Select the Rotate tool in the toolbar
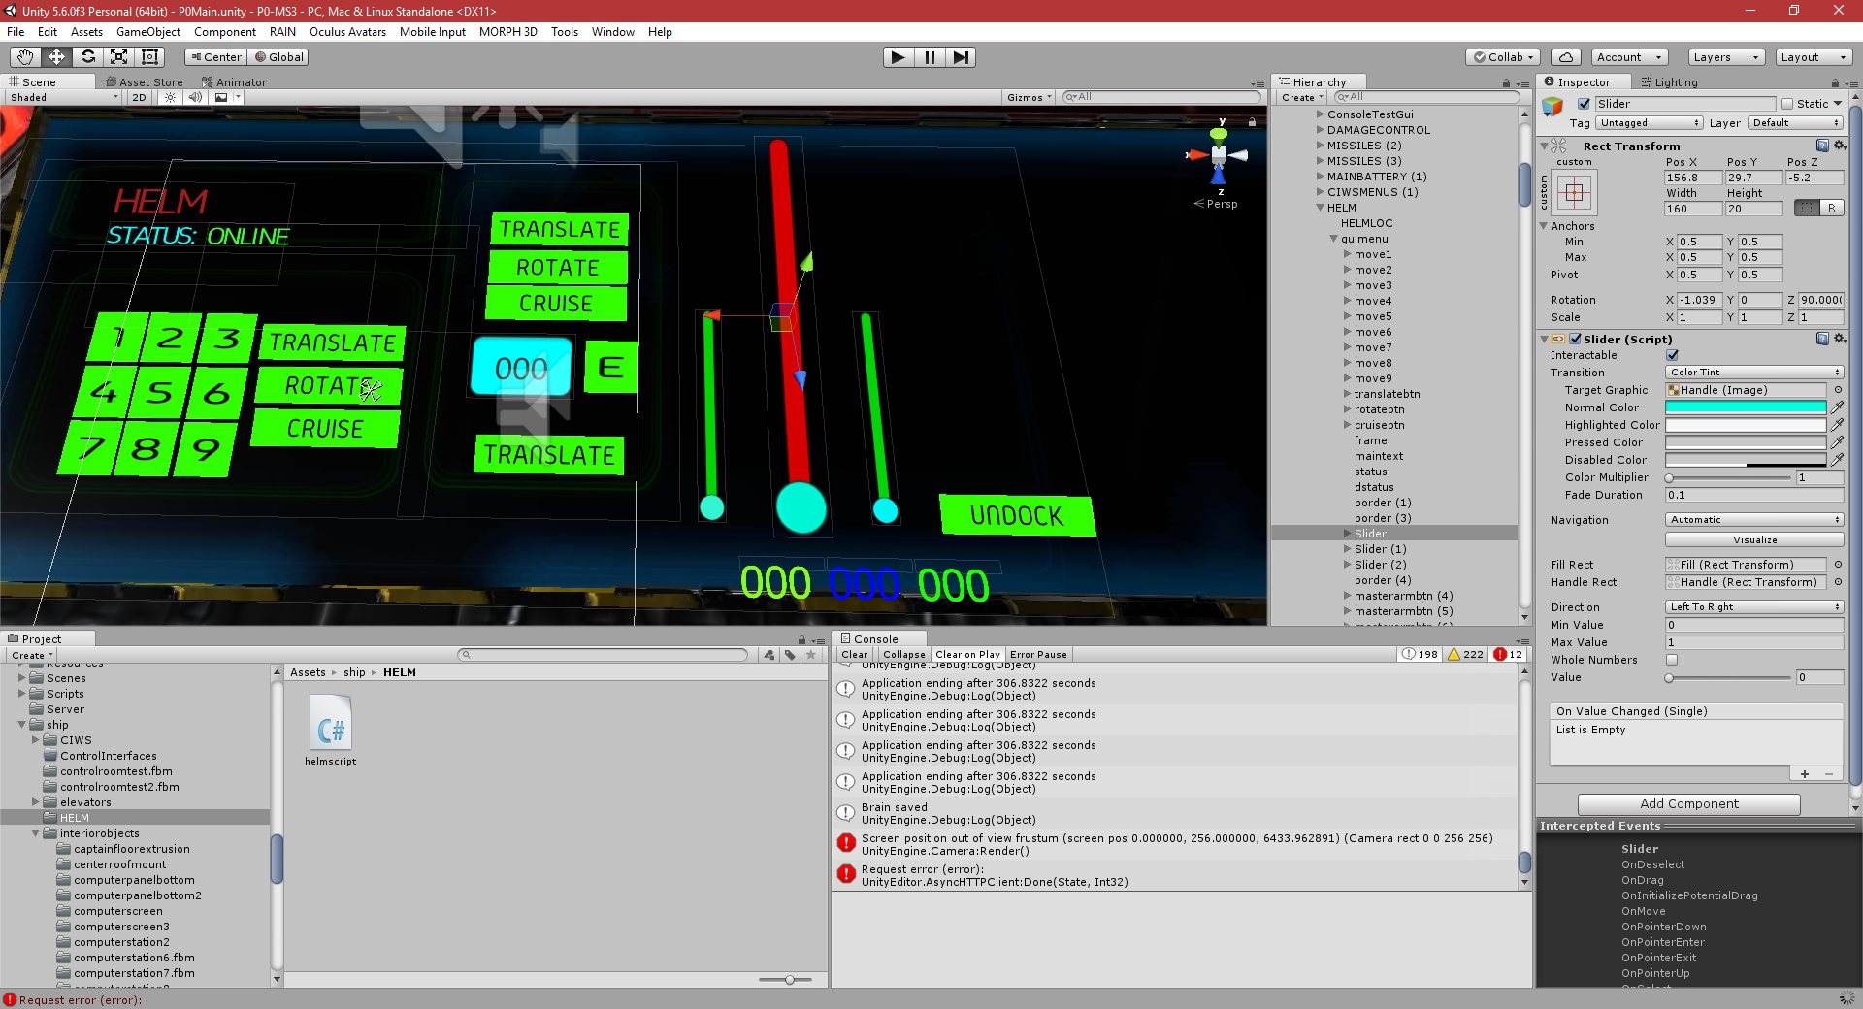The image size is (1863, 1009). click(88, 56)
